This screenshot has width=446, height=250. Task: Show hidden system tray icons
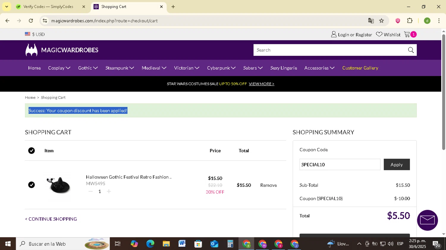tap(359, 244)
